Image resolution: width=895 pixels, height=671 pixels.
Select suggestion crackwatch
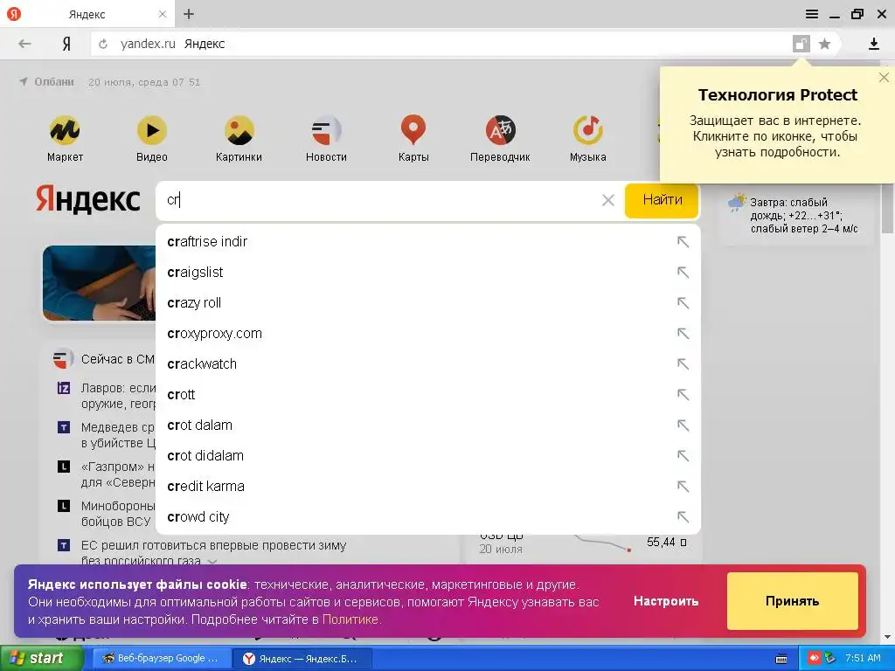click(x=428, y=364)
